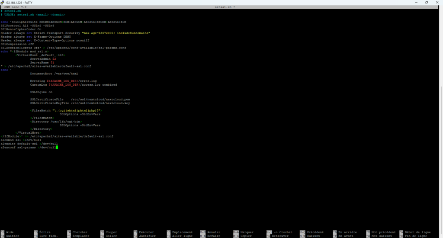The height and width of the screenshot is (238, 443).
Task: Click the 'SSLSessionTickets Off' line
Action: [63, 48]
